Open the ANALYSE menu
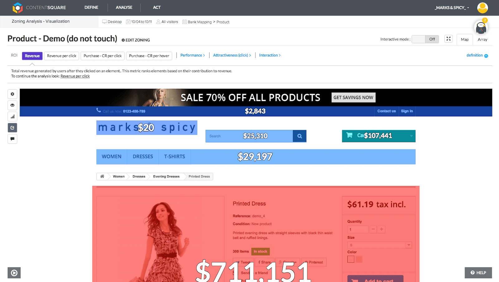 [124, 7]
